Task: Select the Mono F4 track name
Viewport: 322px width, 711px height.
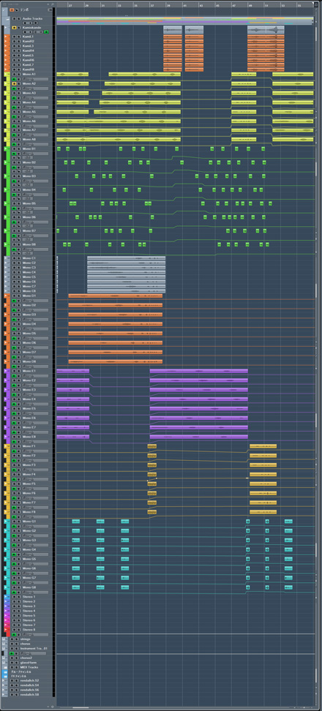Action: [29, 474]
